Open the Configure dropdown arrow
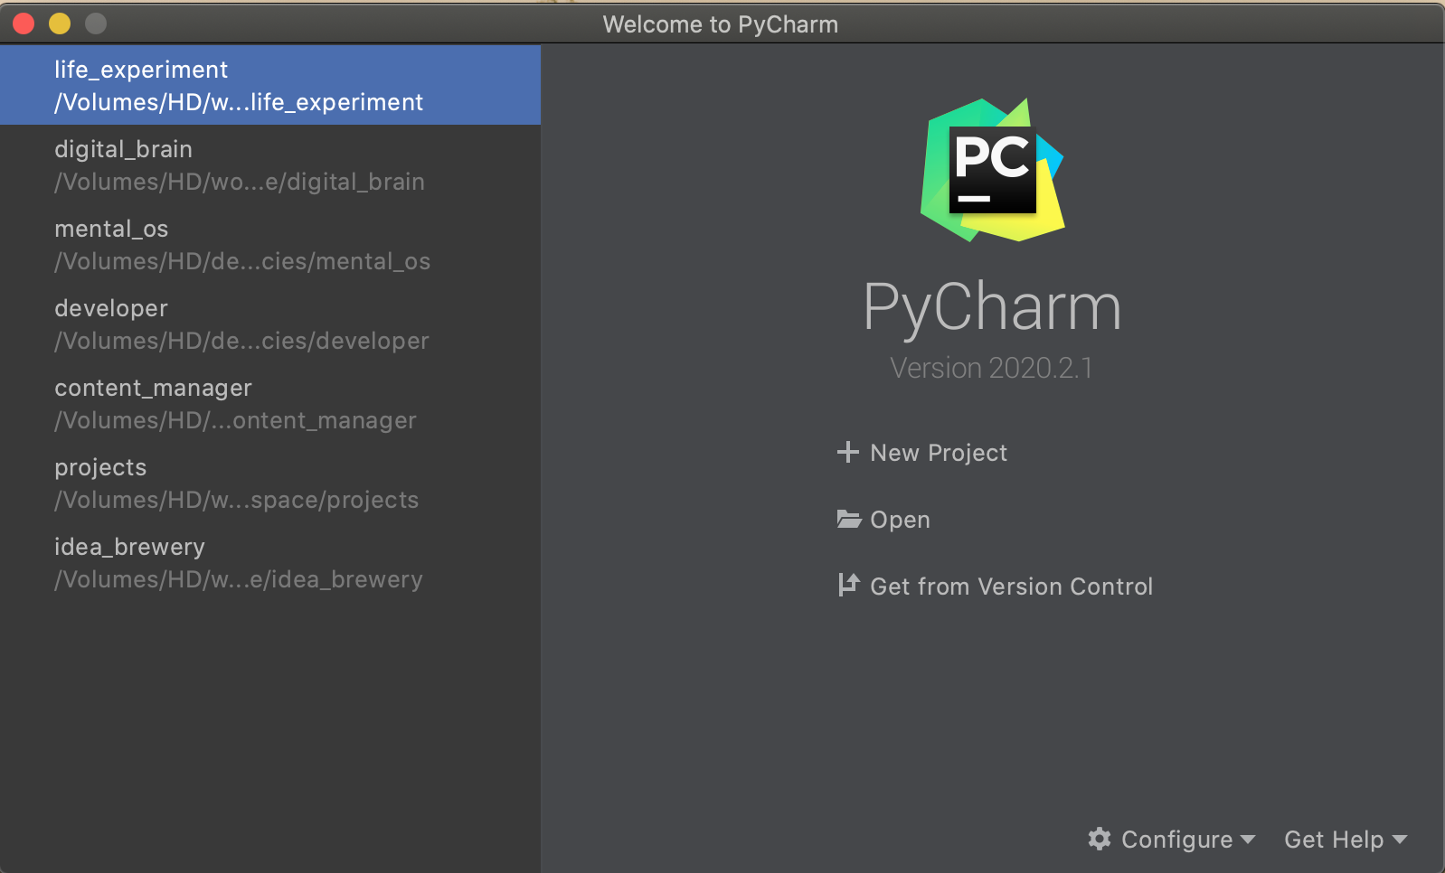Image resolution: width=1445 pixels, height=873 pixels. click(1248, 840)
